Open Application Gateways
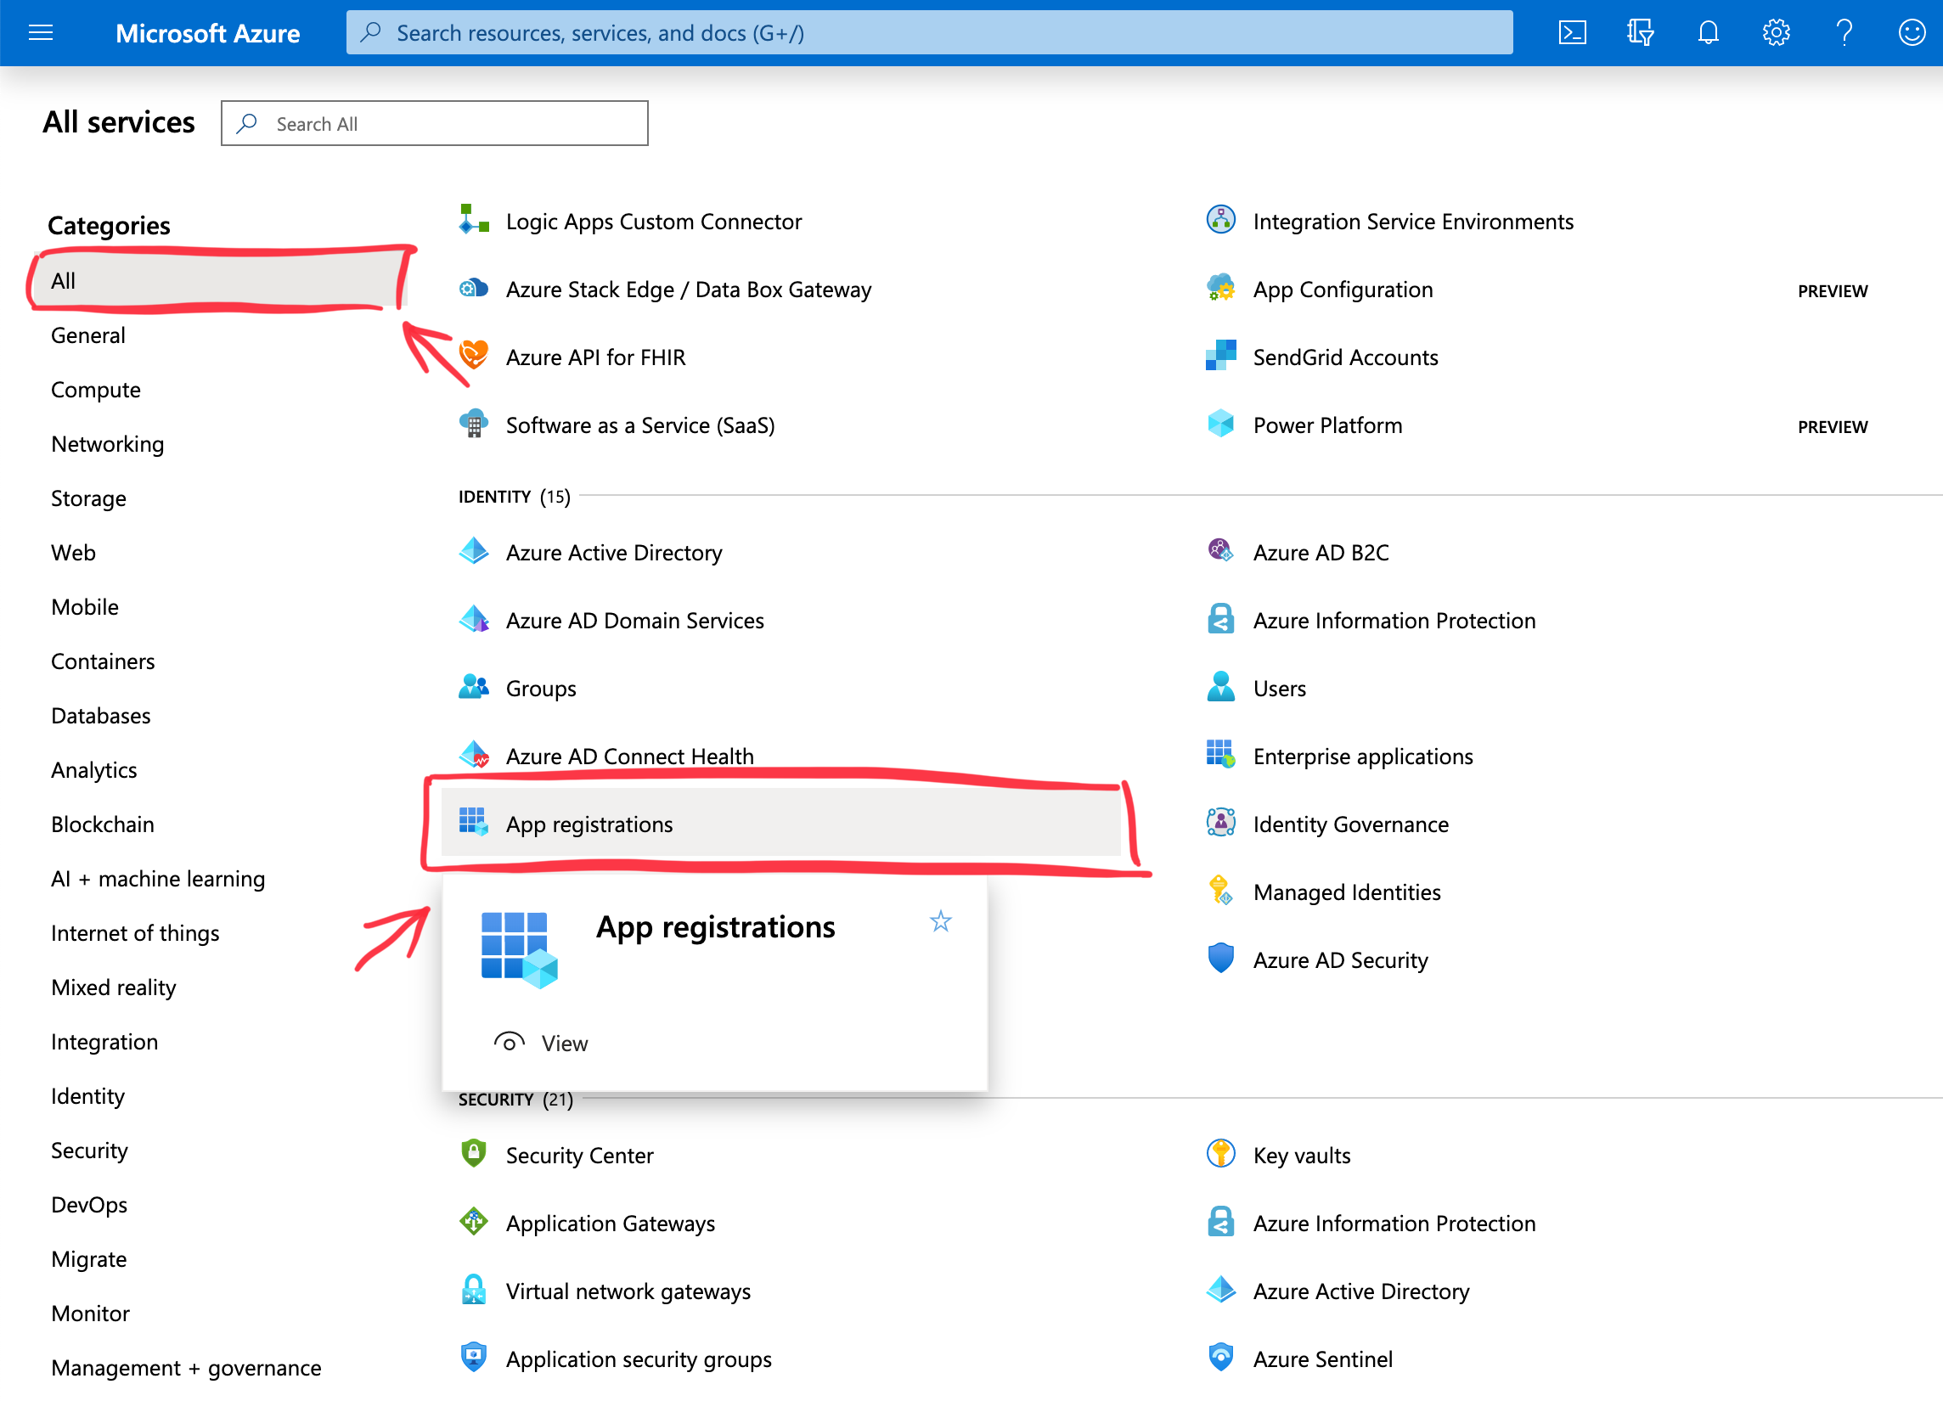This screenshot has height=1401, width=1943. coord(610,1223)
